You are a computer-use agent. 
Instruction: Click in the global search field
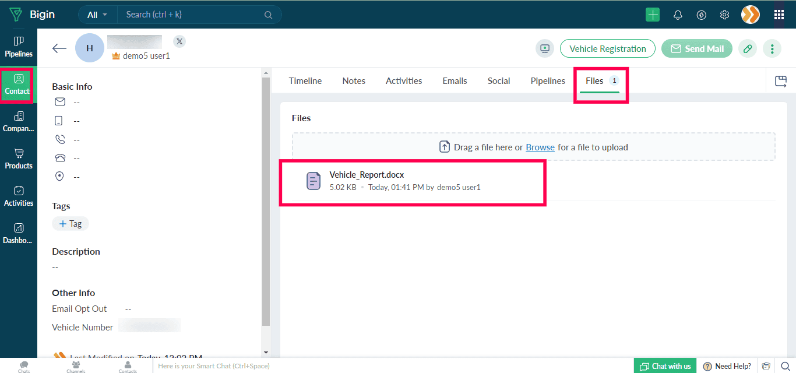192,15
